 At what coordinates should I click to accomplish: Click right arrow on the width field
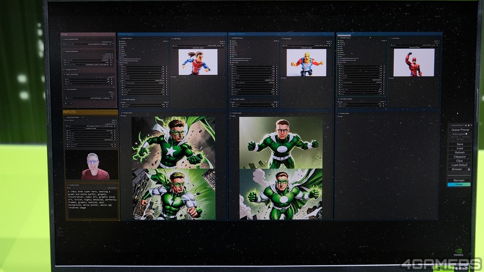click(112, 79)
